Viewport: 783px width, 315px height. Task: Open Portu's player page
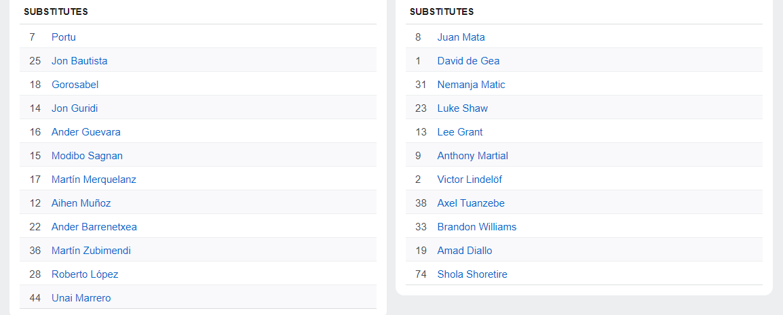click(x=64, y=37)
